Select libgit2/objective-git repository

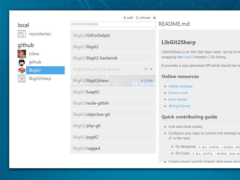click(113, 115)
